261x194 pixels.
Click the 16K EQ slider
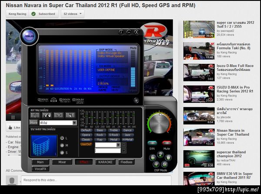[134, 118]
